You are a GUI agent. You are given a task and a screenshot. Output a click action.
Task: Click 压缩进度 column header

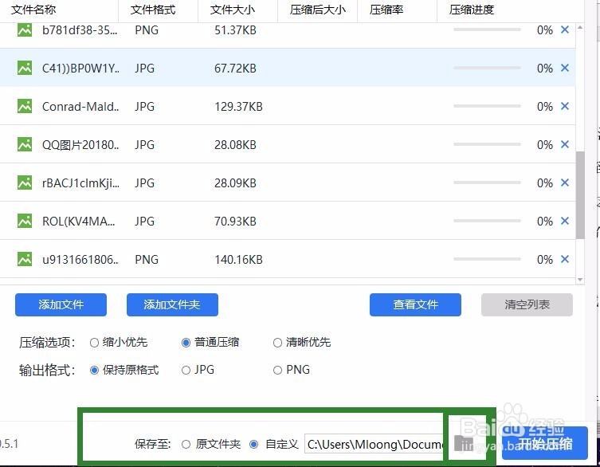pyautogui.click(x=472, y=10)
